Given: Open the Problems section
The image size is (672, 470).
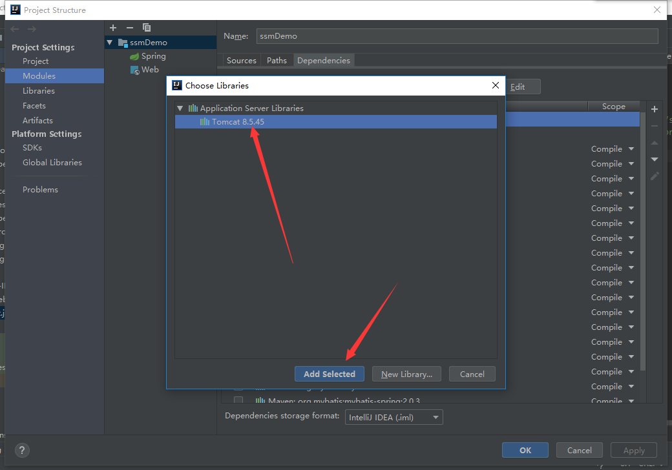Looking at the screenshot, I should (x=40, y=190).
